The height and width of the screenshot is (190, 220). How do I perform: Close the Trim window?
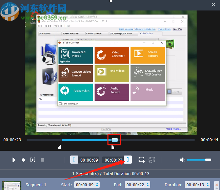tap(213, 5)
